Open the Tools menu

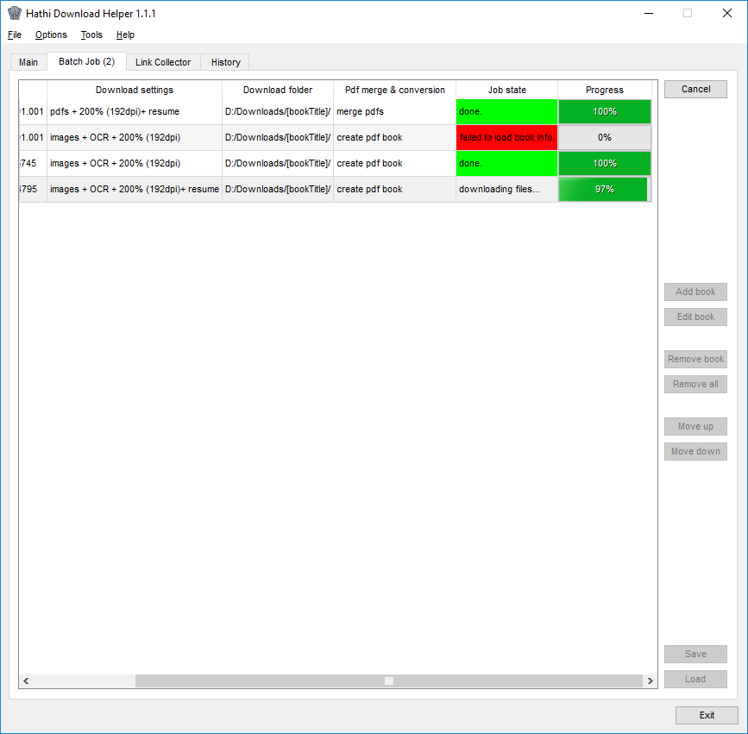pyautogui.click(x=91, y=35)
